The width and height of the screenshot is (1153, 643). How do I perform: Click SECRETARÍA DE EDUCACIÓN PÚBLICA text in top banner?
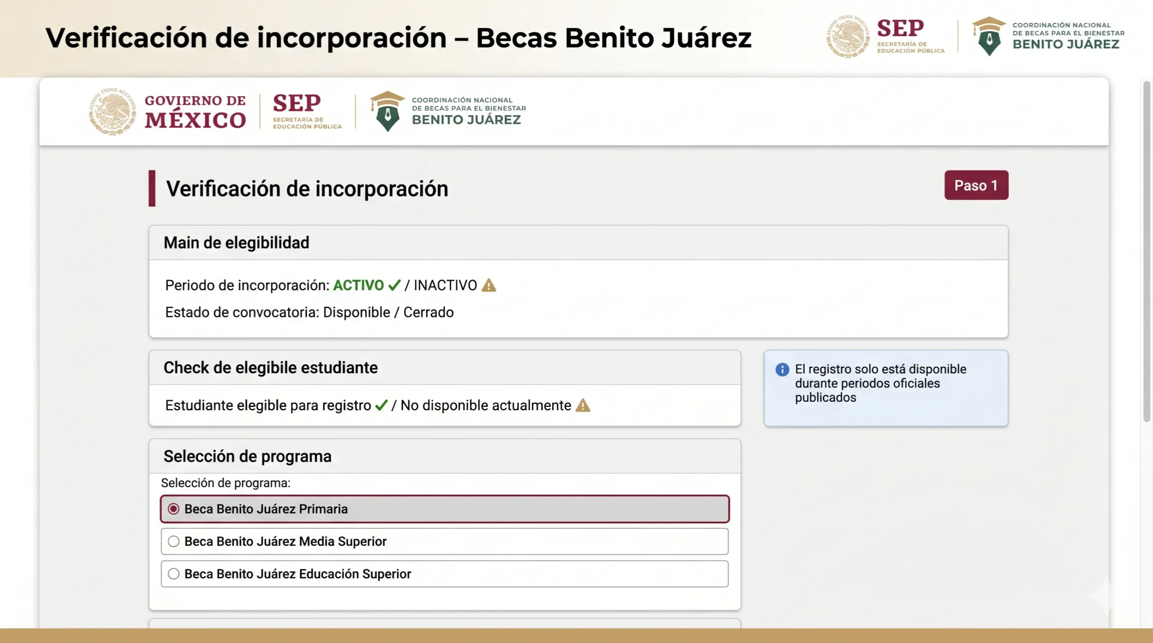tap(911, 48)
